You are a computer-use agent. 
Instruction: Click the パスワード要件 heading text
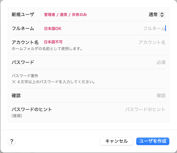(25, 76)
